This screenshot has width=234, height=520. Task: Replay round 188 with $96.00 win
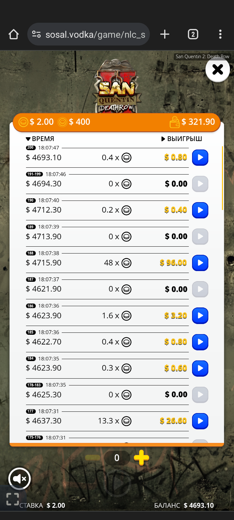tap(200, 263)
